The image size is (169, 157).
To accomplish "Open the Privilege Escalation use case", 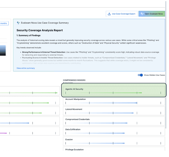I will pyautogui.click(x=114, y=149).
